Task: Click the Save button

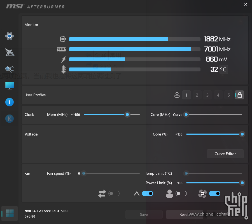Action: (x=144, y=214)
